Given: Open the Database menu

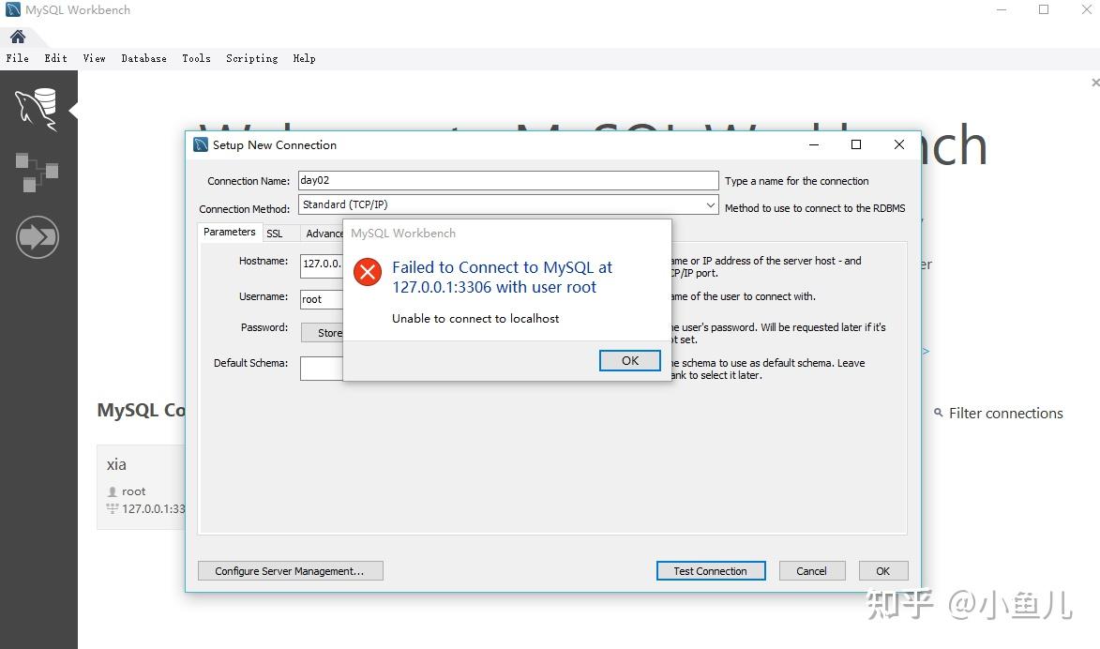Looking at the screenshot, I should pos(143,58).
